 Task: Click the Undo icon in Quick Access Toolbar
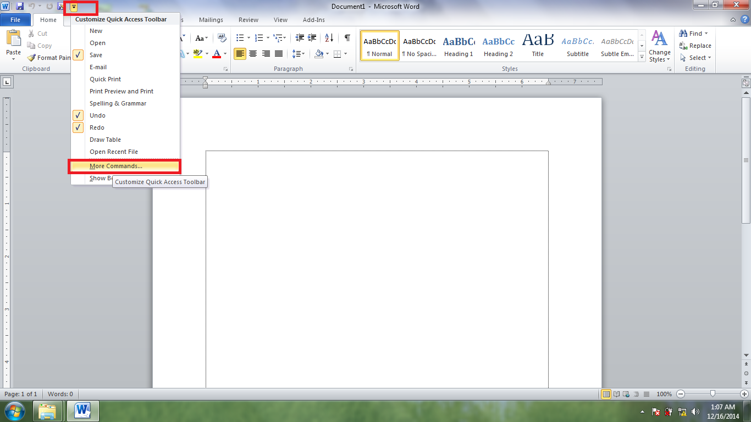(32, 6)
